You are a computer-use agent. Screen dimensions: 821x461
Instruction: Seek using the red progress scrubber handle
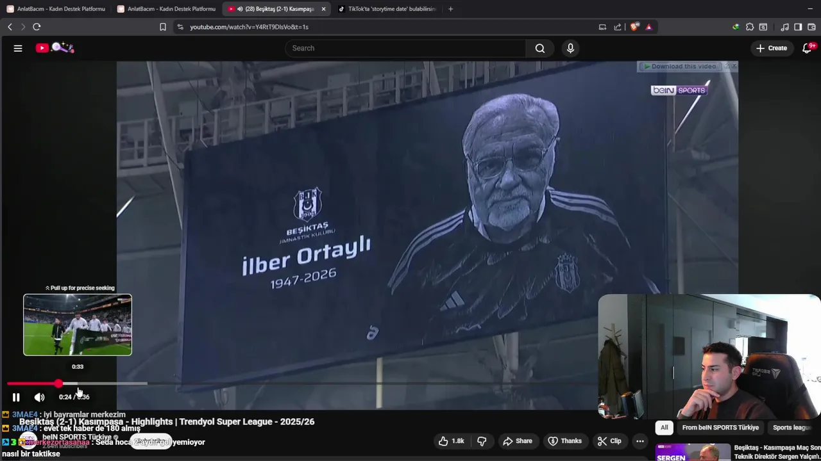point(58,384)
